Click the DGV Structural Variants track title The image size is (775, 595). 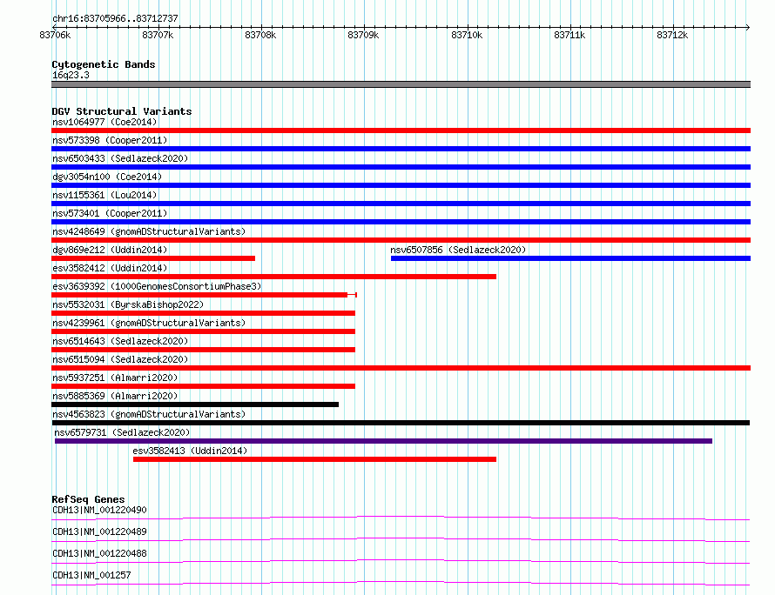[122, 111]
